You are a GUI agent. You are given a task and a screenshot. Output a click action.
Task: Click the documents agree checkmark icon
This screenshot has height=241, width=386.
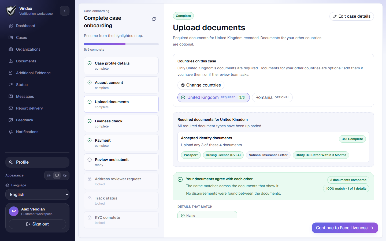(x=180, y=179)
